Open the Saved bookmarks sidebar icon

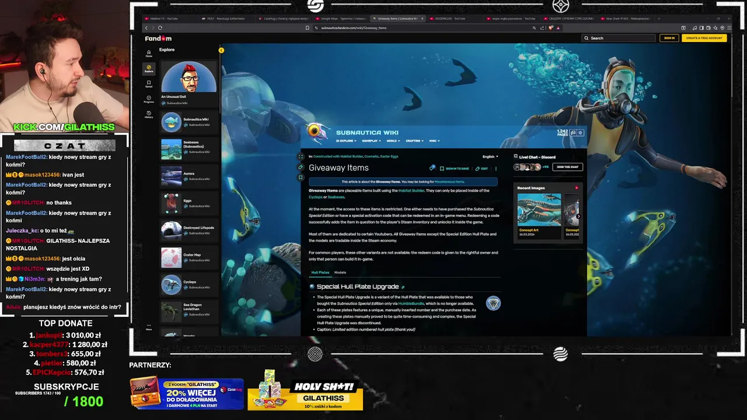click(149, 84)
